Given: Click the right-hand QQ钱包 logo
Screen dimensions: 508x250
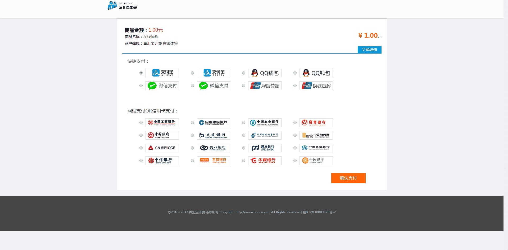Looking at the screenshot, I should tap(316, 73).
